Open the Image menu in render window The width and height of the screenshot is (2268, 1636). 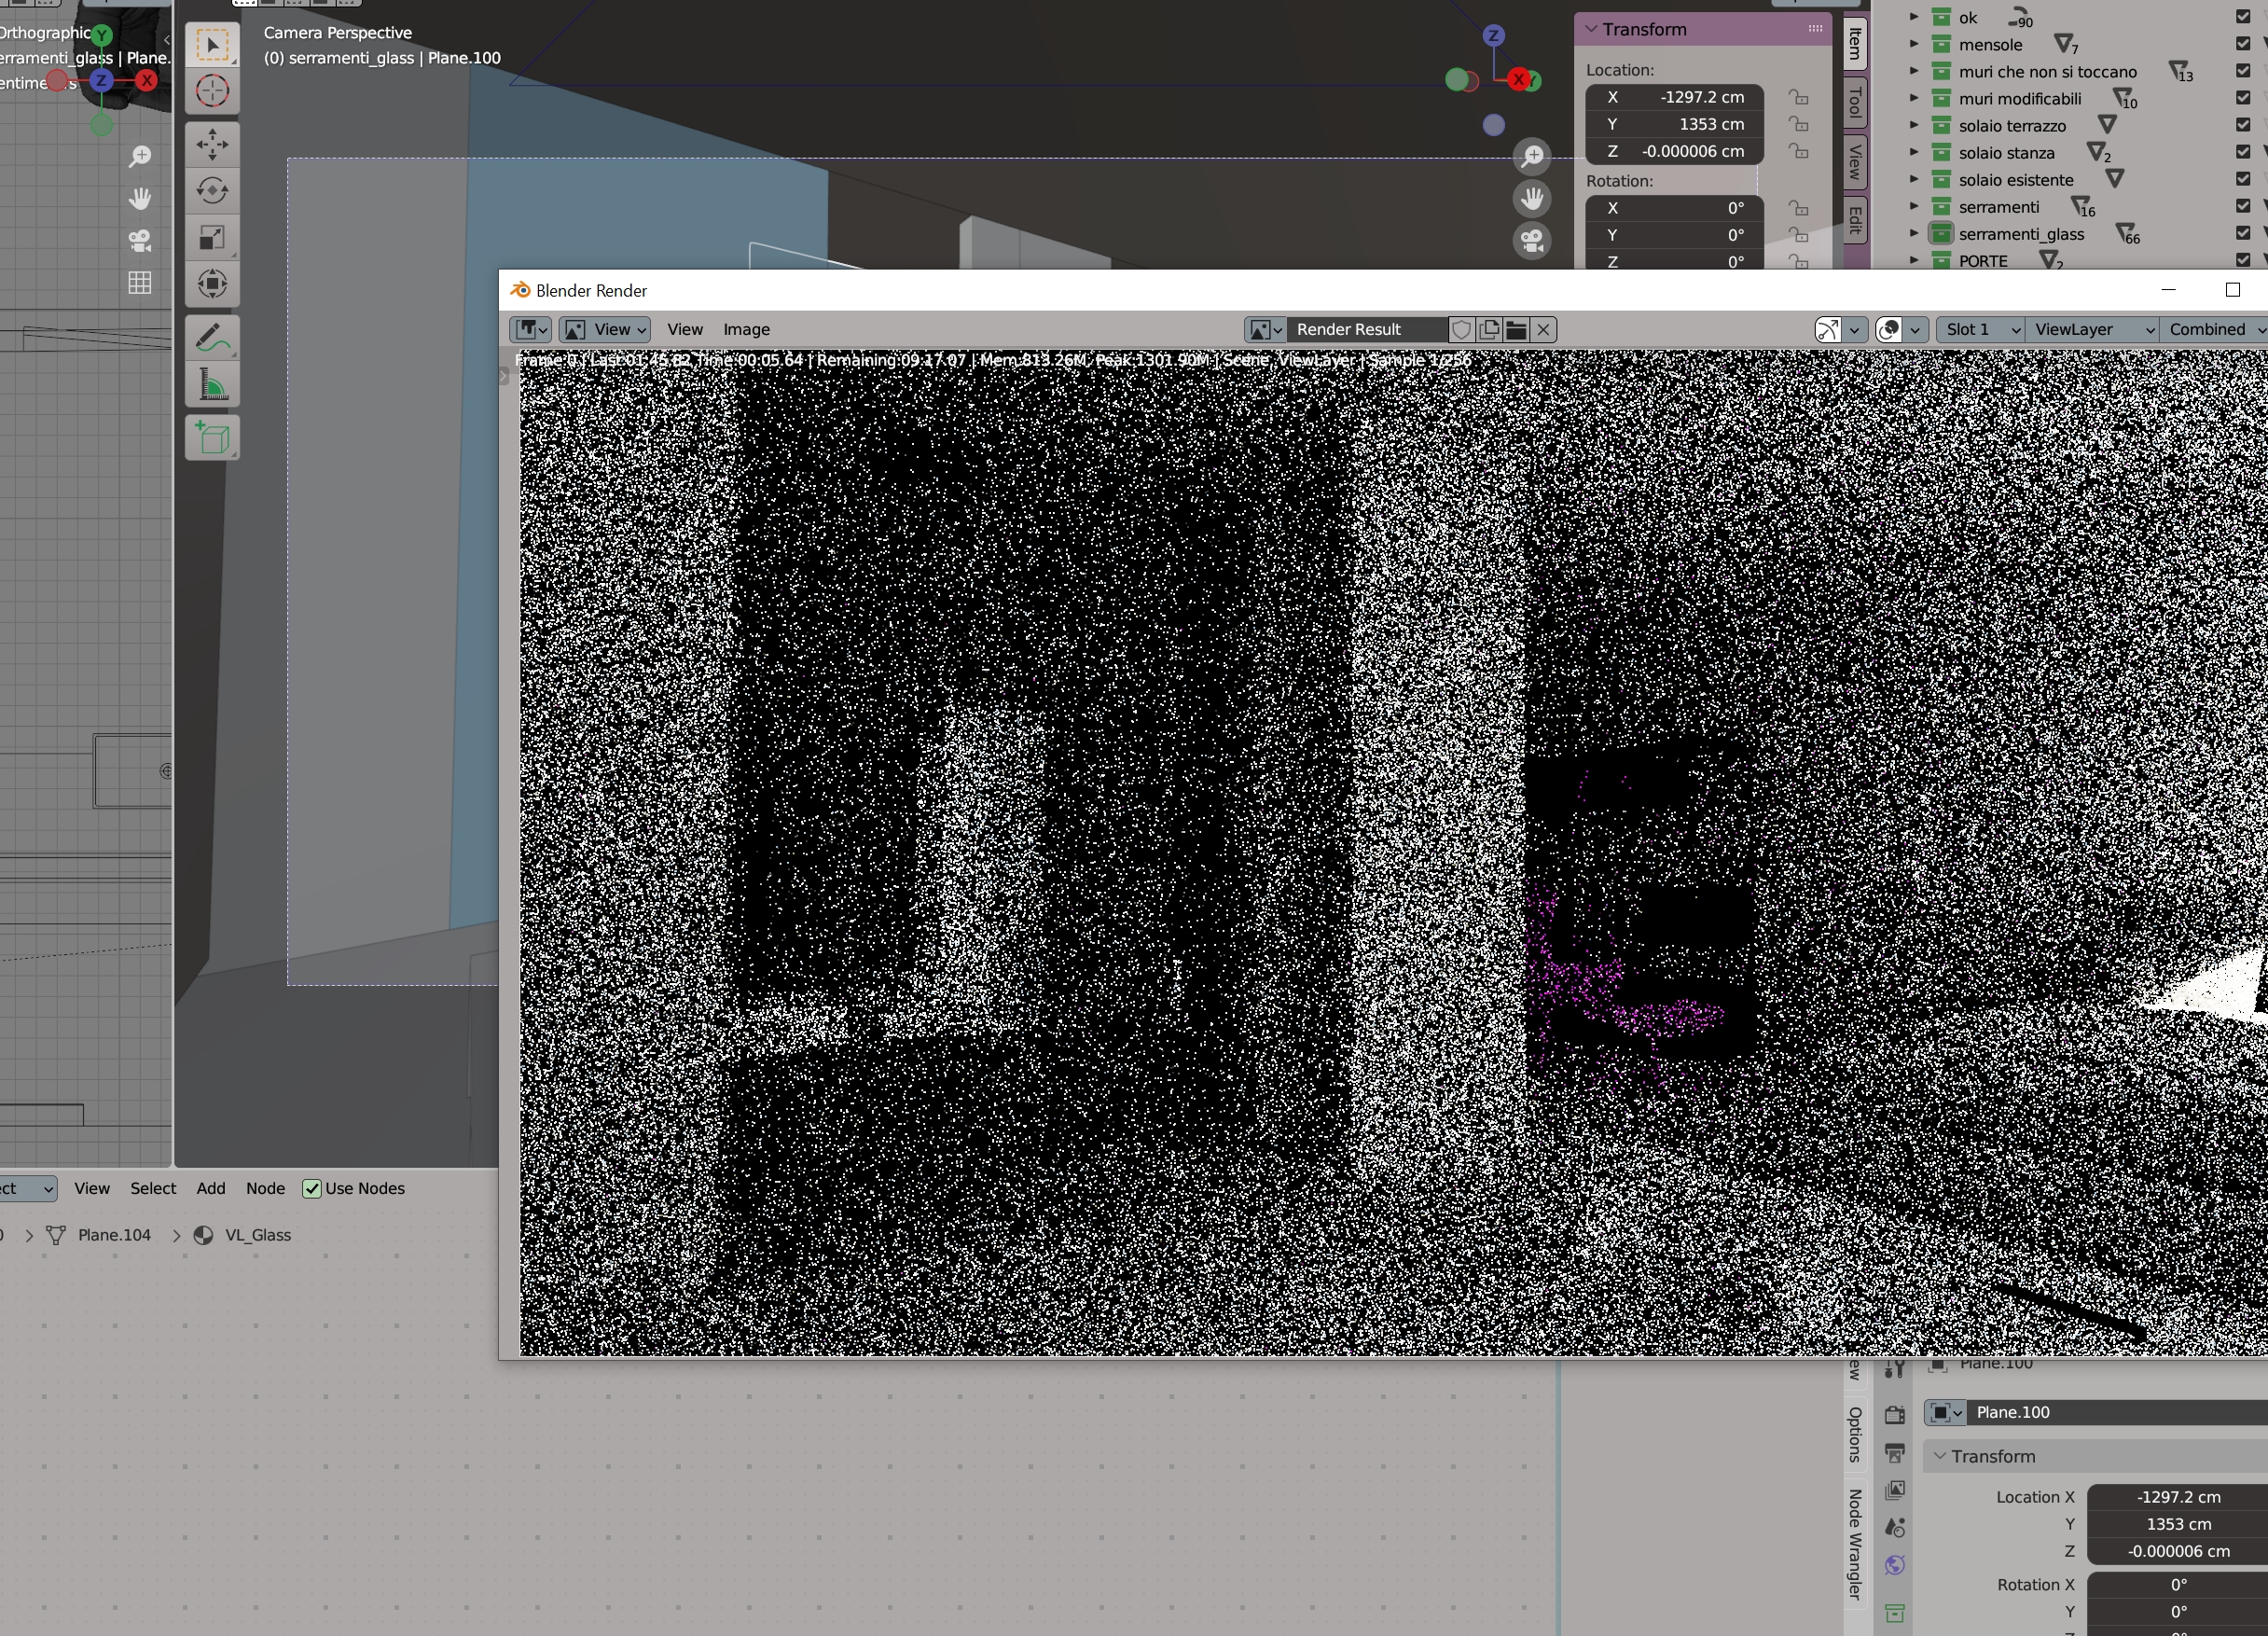click(746, 330)
